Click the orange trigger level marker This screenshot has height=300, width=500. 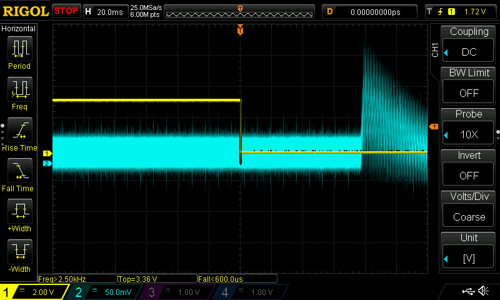coord(433,127)
